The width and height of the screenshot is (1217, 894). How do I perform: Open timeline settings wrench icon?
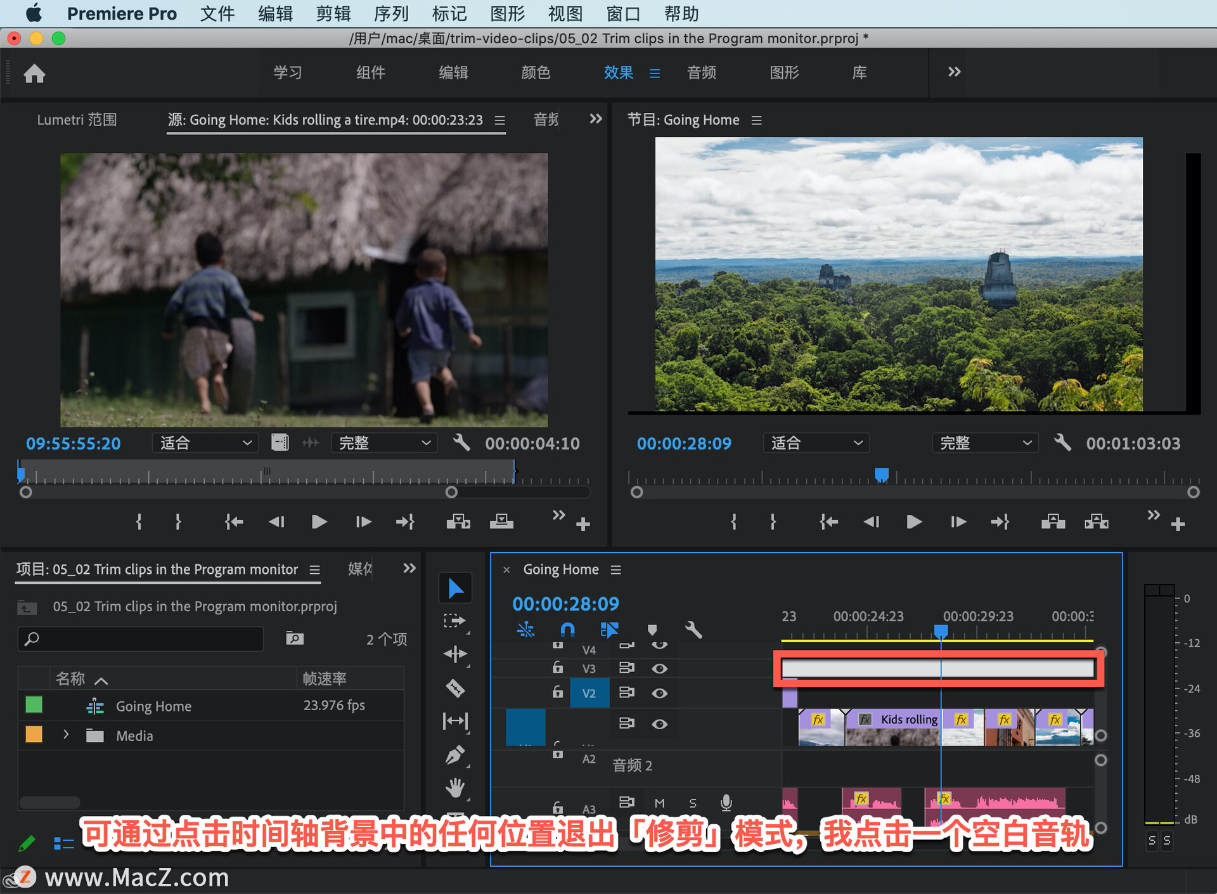point(693,630)
